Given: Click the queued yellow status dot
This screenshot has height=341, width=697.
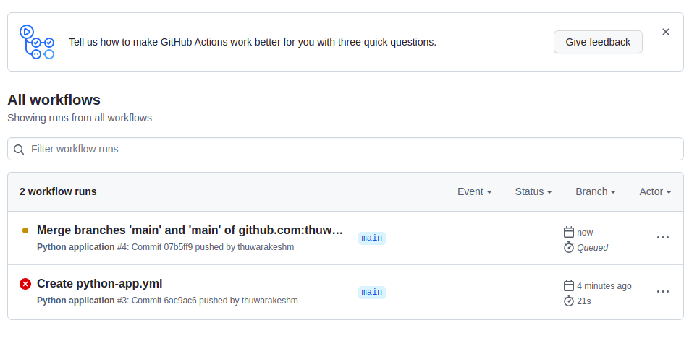Looking at the screenshot, I should point(25,230).
